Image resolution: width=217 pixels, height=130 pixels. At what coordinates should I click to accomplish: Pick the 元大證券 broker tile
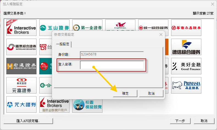click(21, 104)
